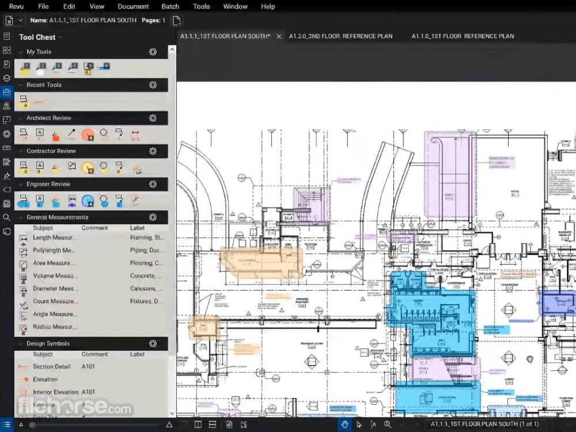Collapse the Contractor Review section
The width and height of the screenshot is (576, 432).
pos(21,151)
